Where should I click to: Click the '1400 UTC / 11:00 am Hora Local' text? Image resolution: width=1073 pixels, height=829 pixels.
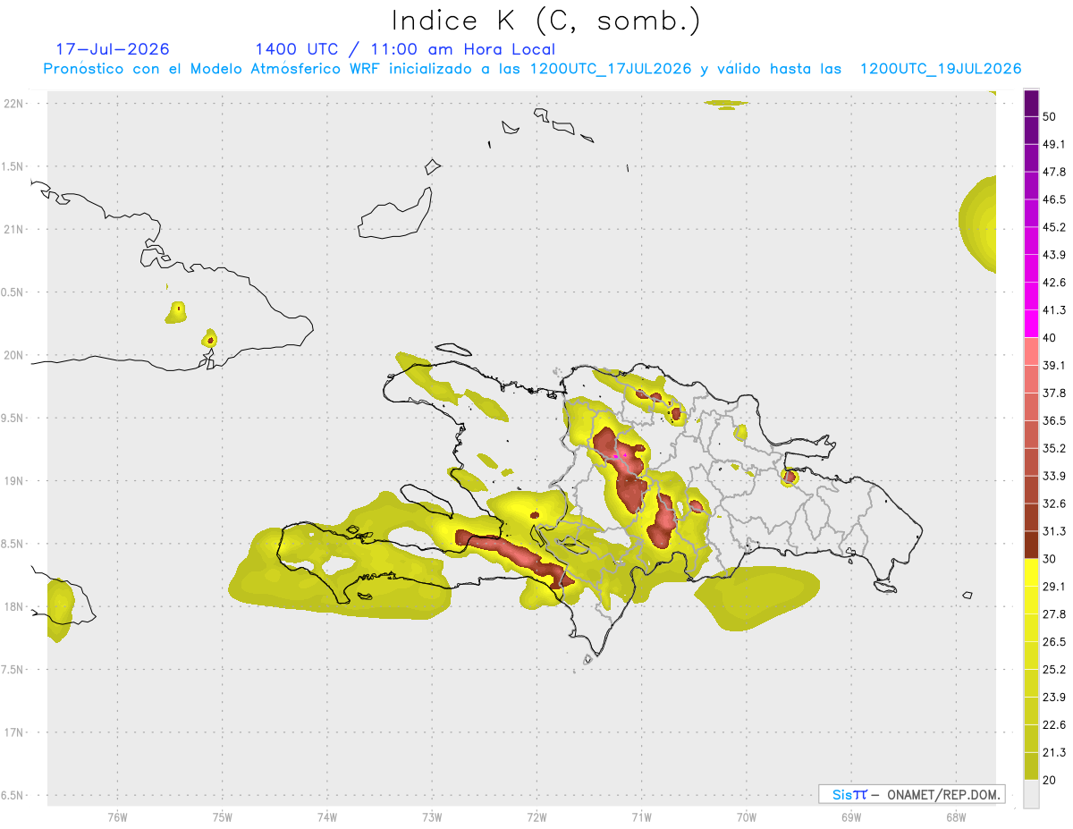[405, 49]
